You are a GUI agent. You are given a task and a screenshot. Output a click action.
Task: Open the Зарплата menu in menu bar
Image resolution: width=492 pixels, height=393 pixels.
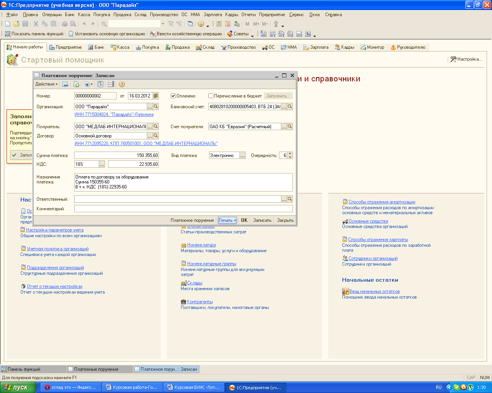pos(213,15)
